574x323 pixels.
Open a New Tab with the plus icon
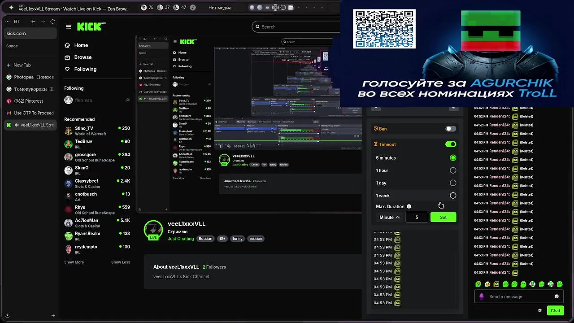pos(9,65)
